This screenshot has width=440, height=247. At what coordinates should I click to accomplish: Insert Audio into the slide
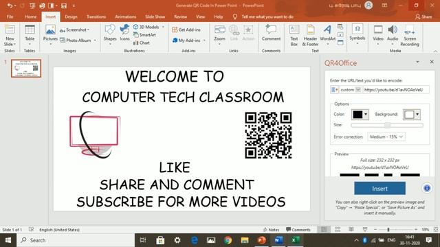pos(393,35)
